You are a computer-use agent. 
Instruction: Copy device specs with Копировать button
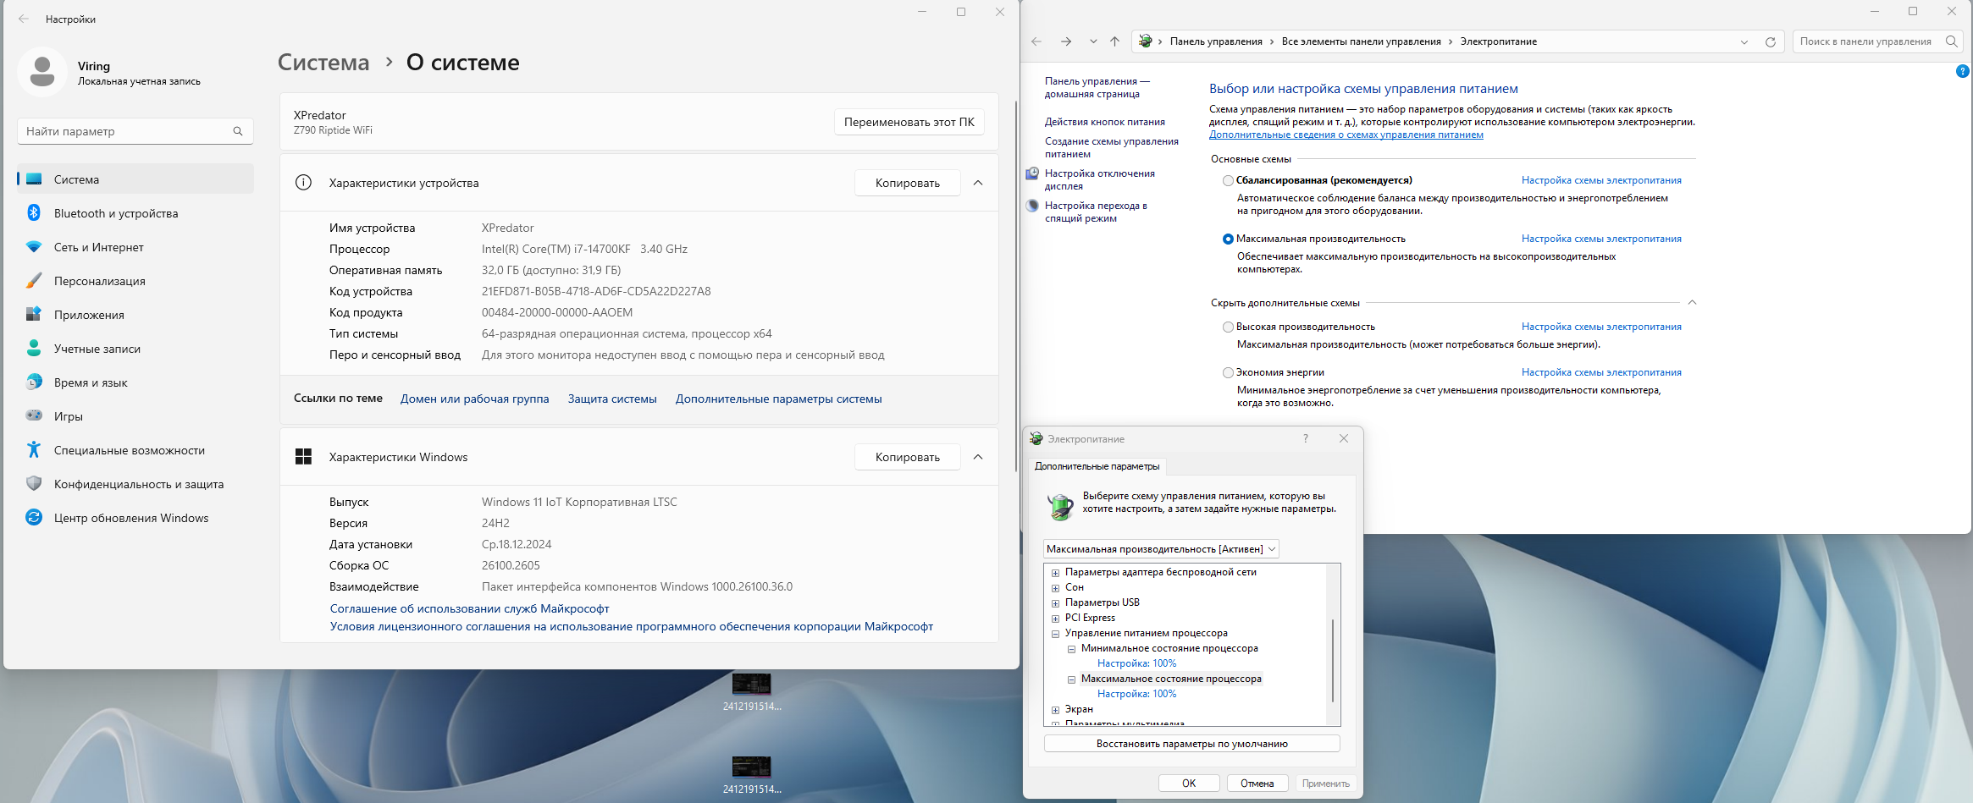(x=907, y=183)
